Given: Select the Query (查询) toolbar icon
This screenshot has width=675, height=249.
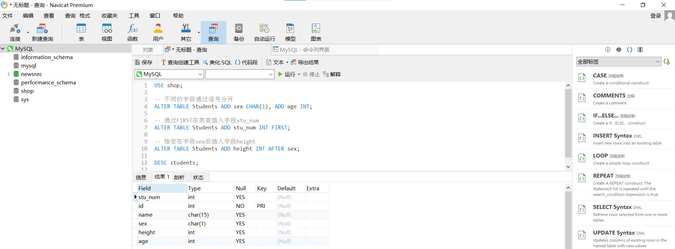Looking at the screenshot, I should [213, 32].
